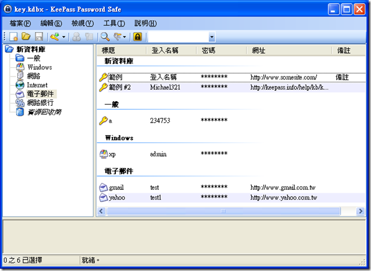Lock the workspace with the padlock icon

tap(138, 37)
